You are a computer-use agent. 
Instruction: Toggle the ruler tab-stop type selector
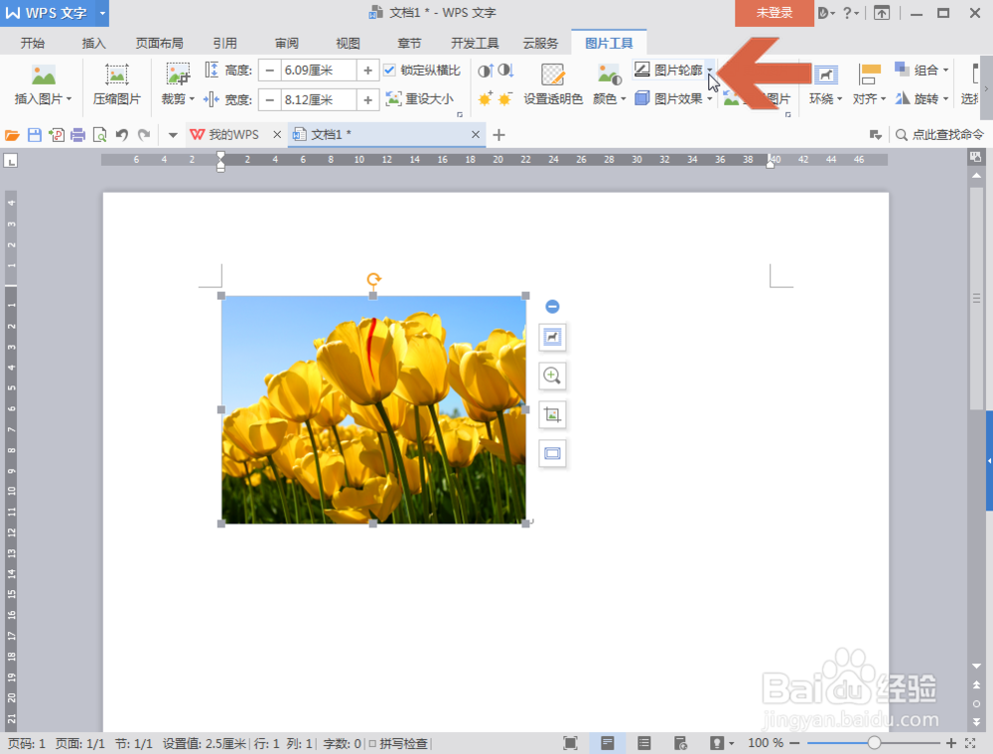pos(10,161)
